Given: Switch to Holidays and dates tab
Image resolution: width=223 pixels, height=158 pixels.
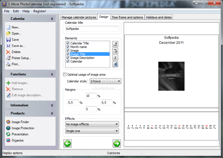Looking at the screenshot, I should [159, 17].
